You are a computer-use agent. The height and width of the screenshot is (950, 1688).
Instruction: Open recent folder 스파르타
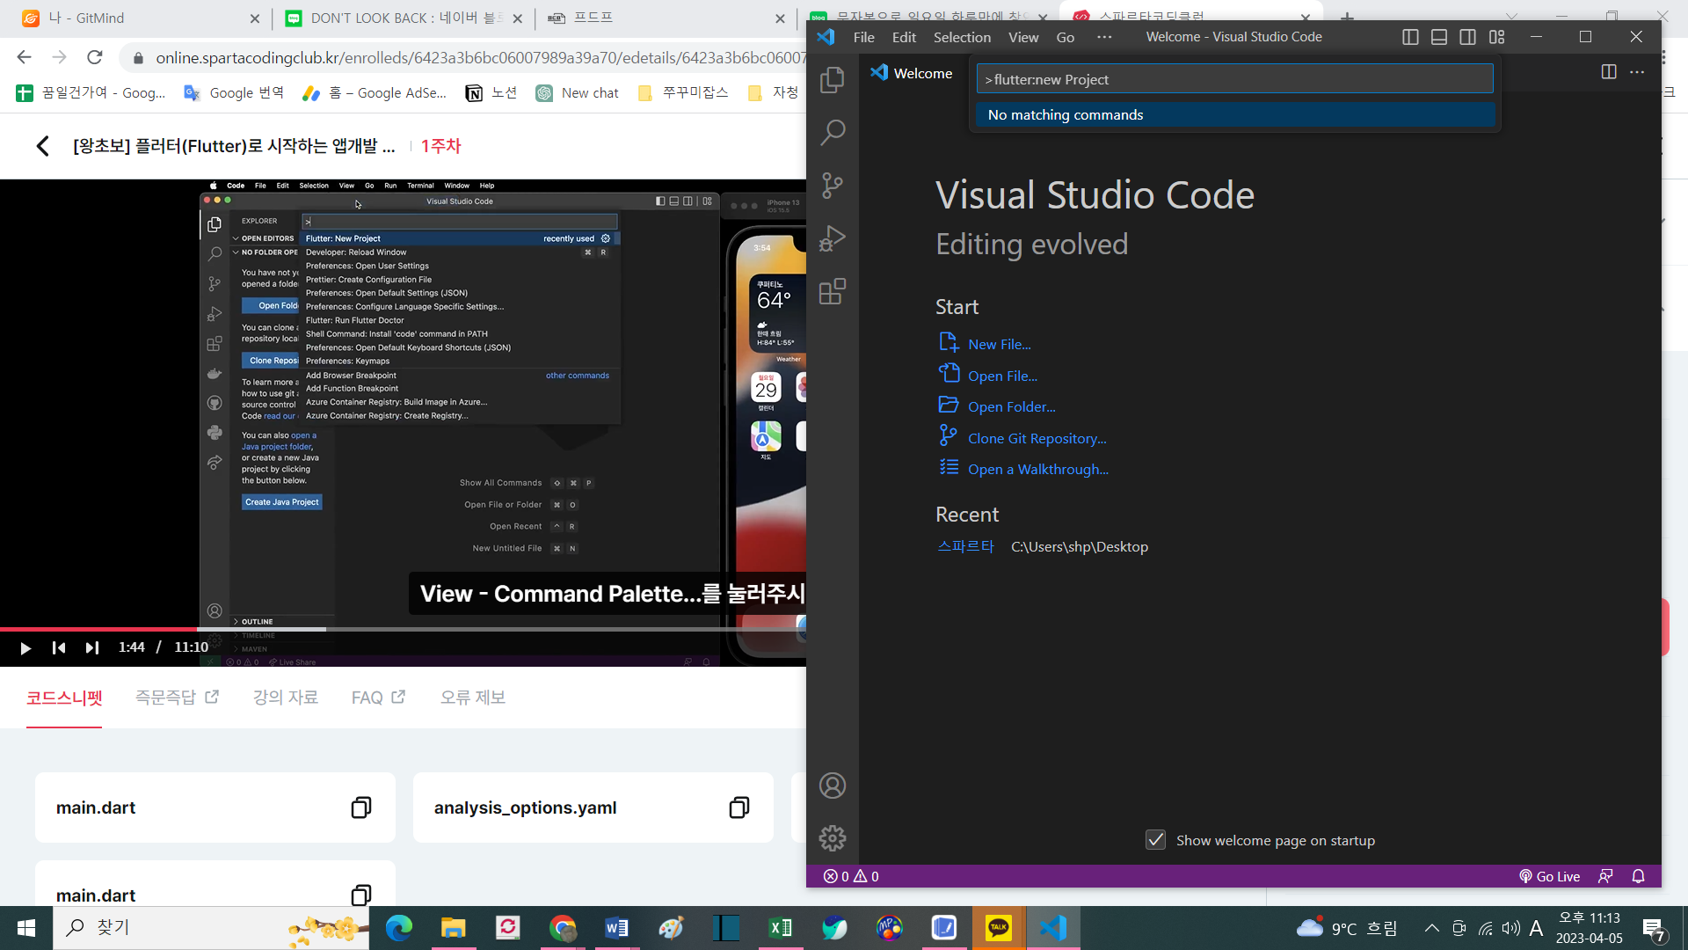click(x=966, y=546)
